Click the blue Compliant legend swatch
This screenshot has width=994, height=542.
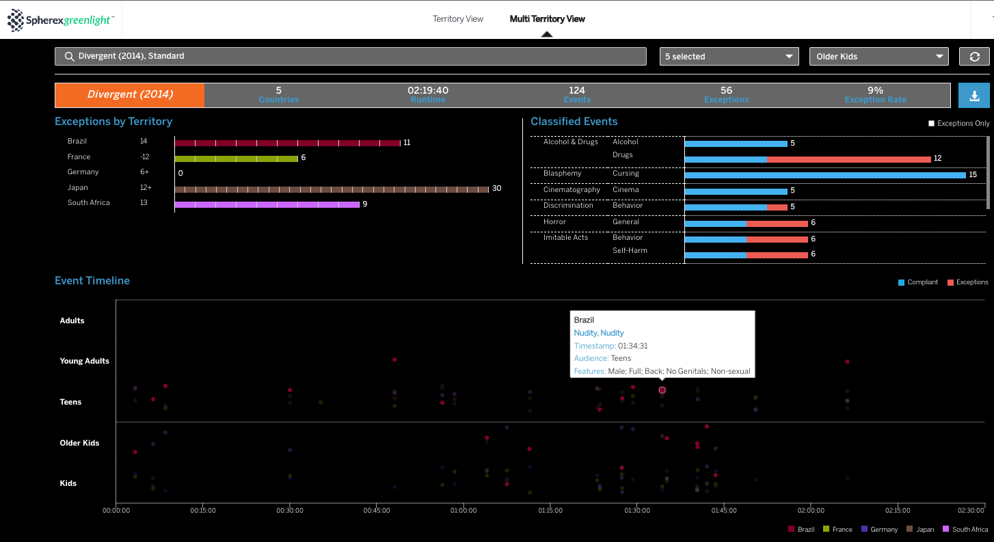[x=901, y=282]
